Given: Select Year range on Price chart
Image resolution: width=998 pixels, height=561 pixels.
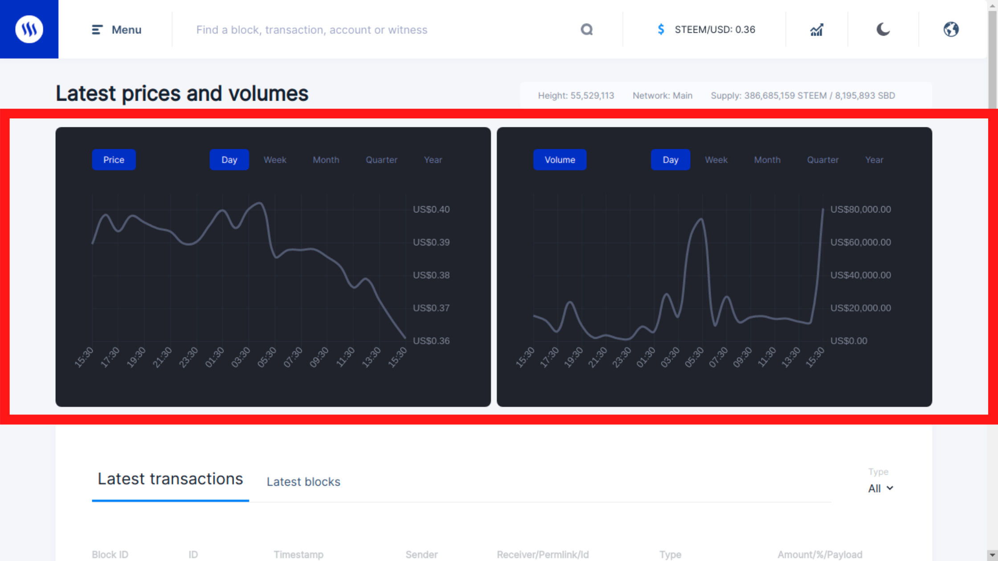Looking at the screenshot, I should (433, 160).
